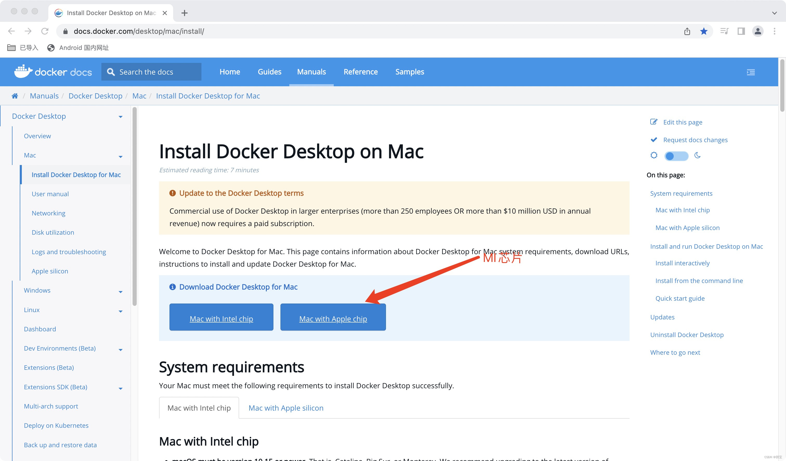Open the Home nav item
The width and height of the screenshot is (786, 461).
230,72
